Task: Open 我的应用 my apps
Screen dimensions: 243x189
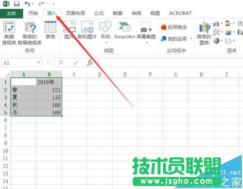Action: (174, 39)
